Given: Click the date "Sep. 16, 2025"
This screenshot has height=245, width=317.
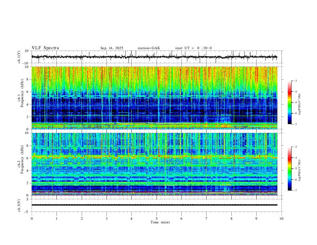Looking at the screenshot, I should [x=112, y=48].
